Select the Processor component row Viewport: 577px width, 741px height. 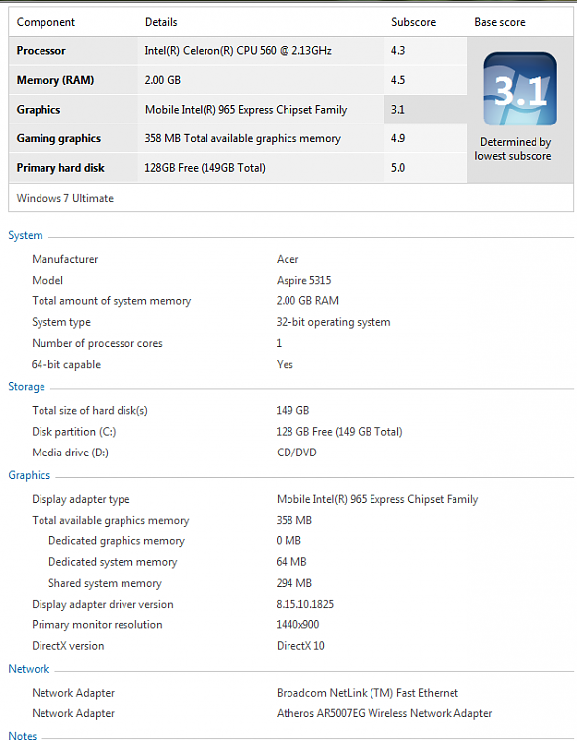[238, 50]
